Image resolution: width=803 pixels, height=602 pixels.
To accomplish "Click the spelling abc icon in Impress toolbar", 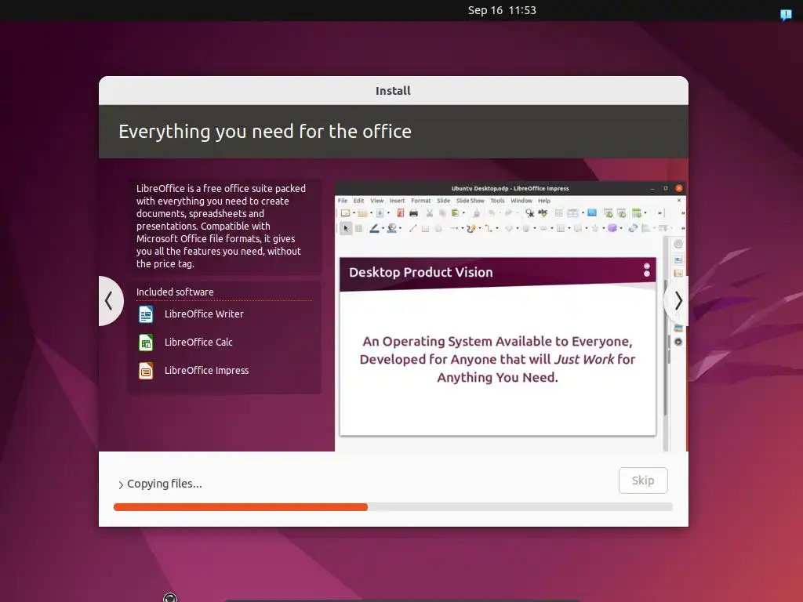I will (543, 212).
